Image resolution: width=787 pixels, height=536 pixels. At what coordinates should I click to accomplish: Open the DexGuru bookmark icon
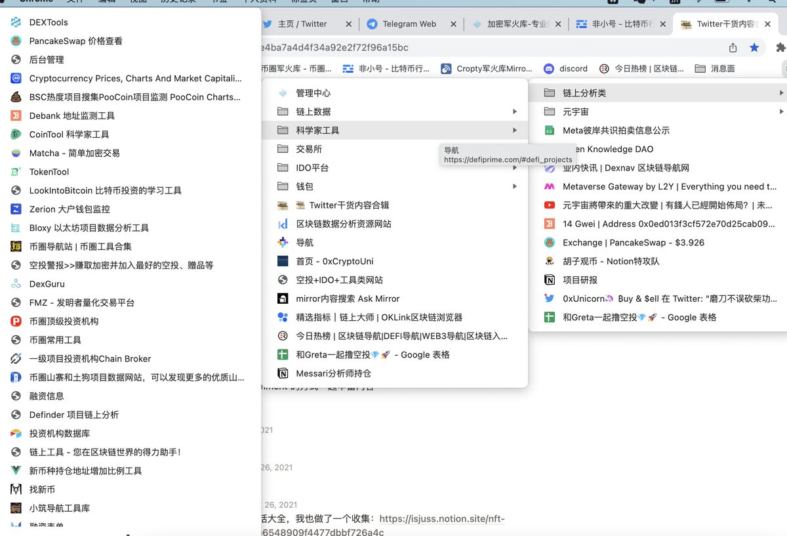pos(16,284)
